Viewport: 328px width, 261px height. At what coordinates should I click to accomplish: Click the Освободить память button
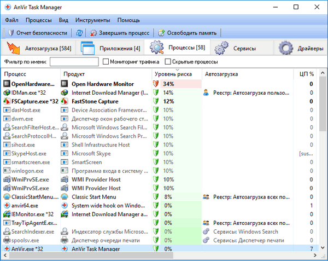pyautogui.click(x=189, y=33)
